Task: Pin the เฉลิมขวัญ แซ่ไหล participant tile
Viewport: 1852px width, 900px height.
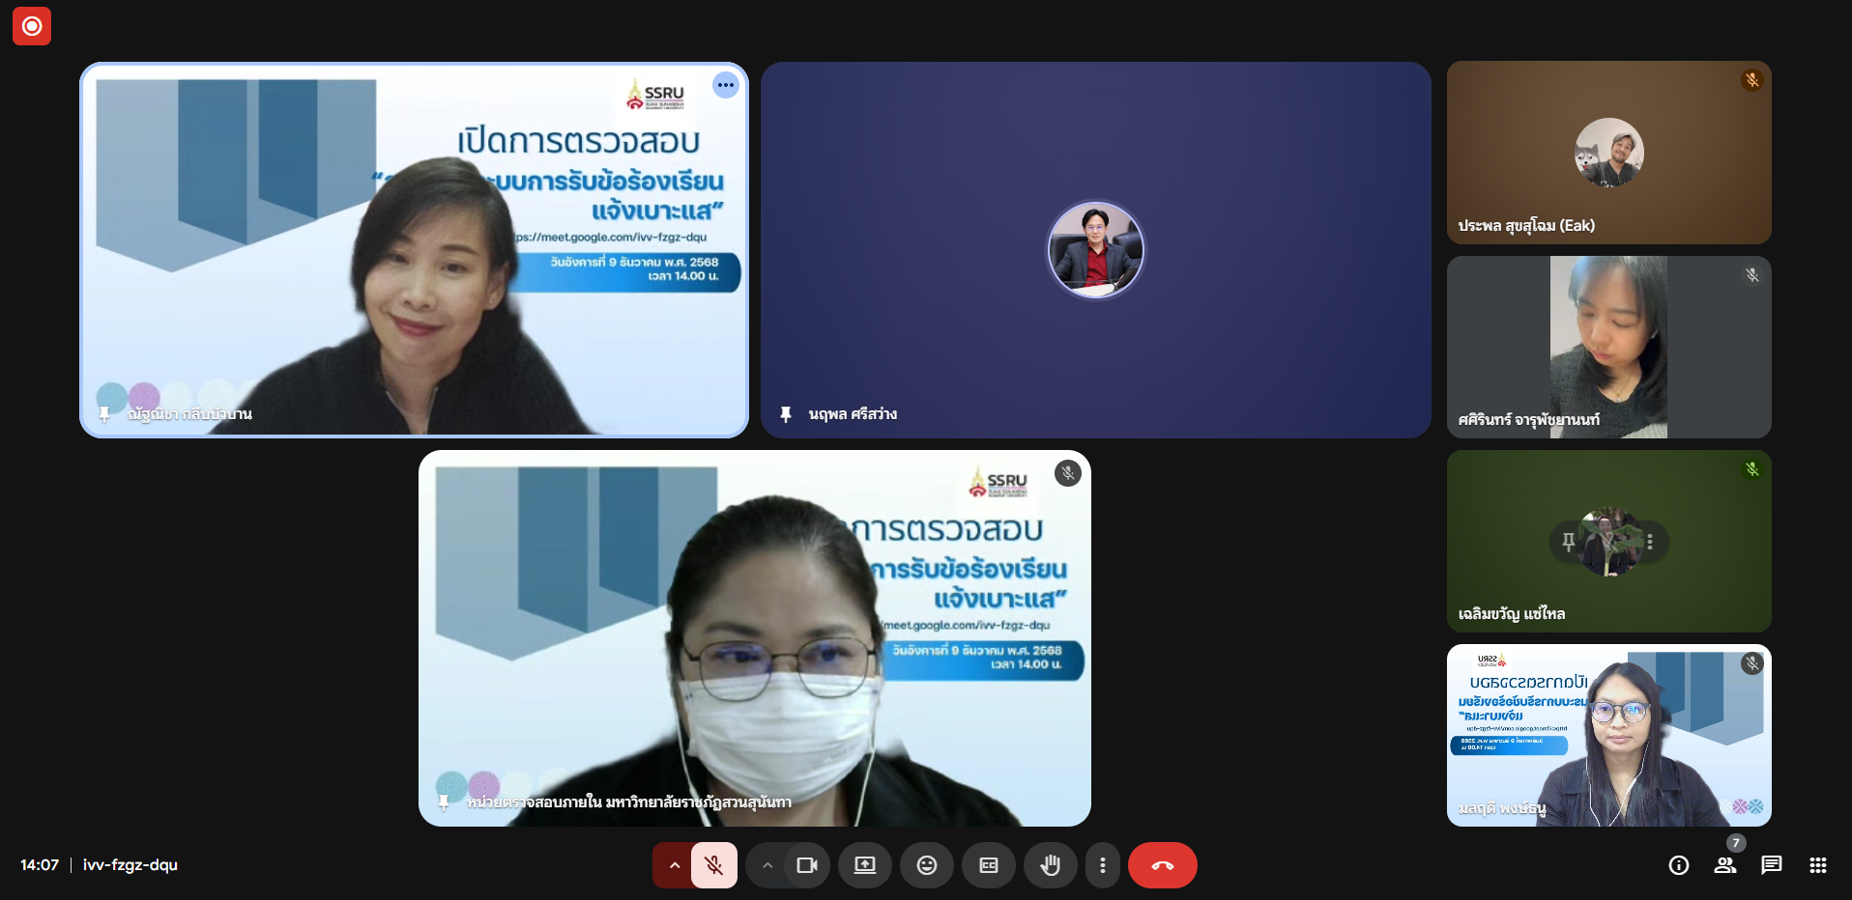Action: pos(1569,542)
